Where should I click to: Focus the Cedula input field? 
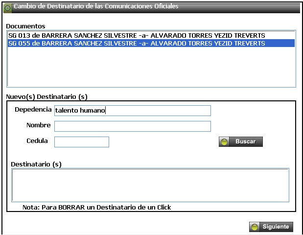[82, 142]
